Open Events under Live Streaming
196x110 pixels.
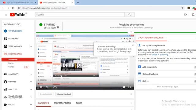pyautogui.click(x=11, y=63)
